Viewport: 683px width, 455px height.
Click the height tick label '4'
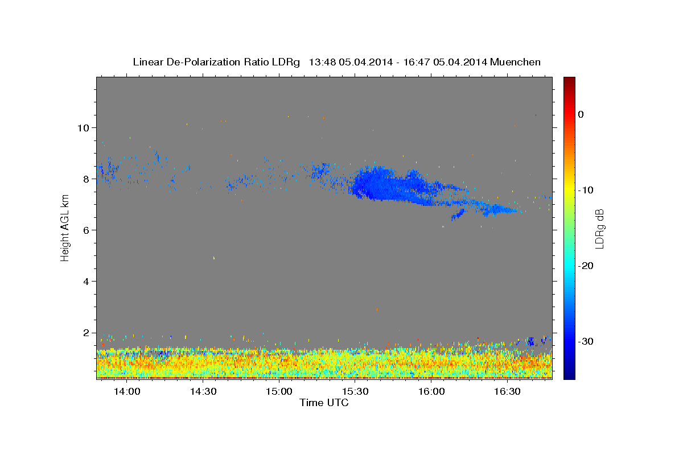[86, 281]
